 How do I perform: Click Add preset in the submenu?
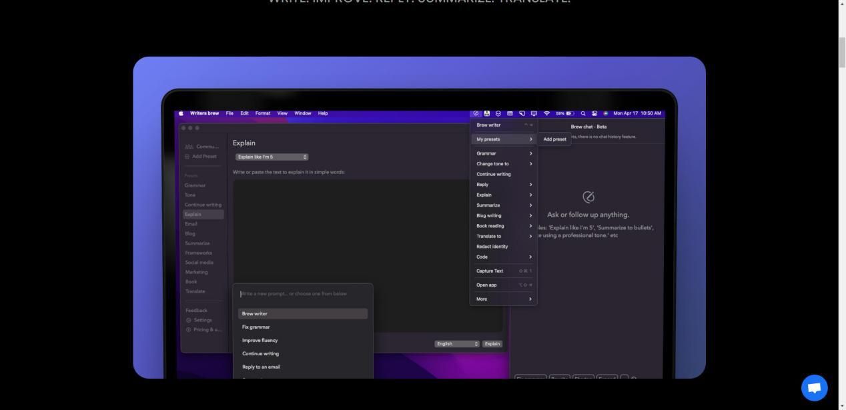[554, 139]
